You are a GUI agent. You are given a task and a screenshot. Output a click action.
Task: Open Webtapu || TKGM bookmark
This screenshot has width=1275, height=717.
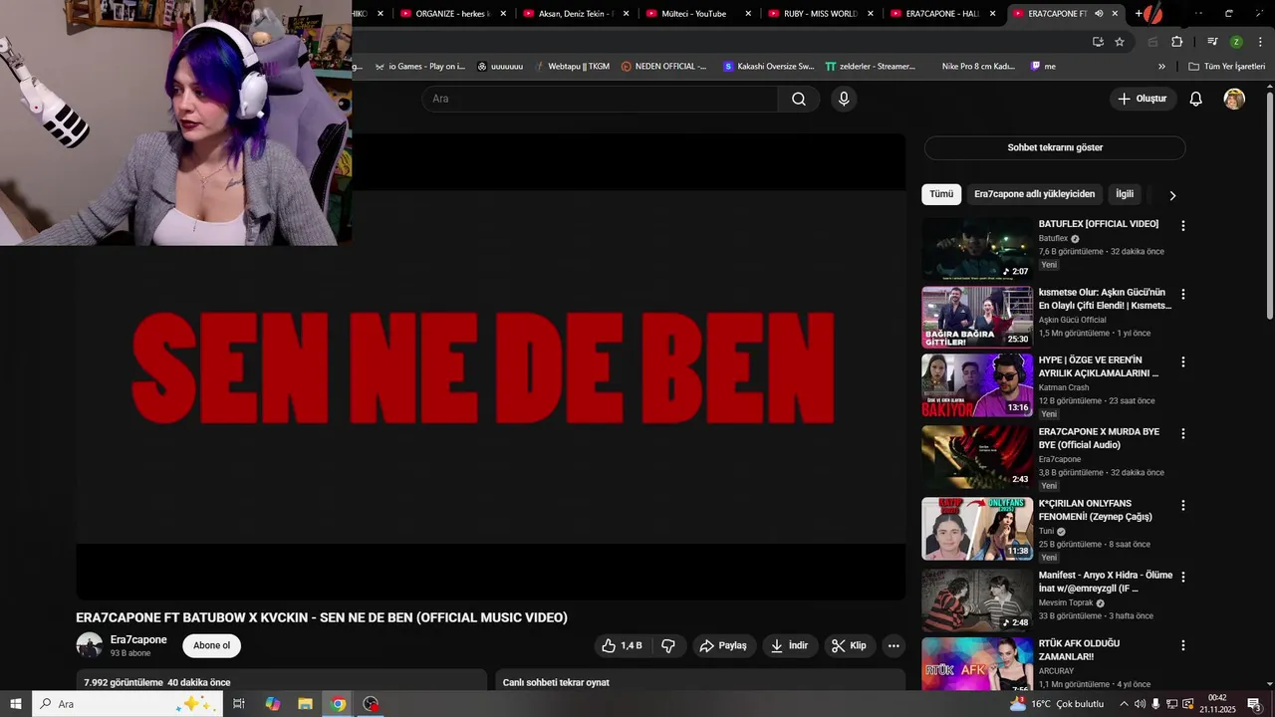572,67
